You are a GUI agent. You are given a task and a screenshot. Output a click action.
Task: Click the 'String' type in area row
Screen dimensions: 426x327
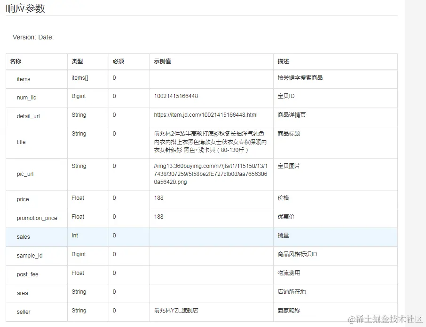point(79,291)
